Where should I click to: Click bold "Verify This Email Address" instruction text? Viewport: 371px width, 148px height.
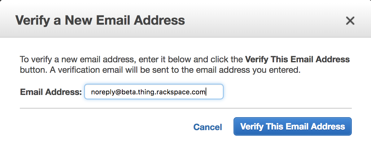tap(297, 59)
